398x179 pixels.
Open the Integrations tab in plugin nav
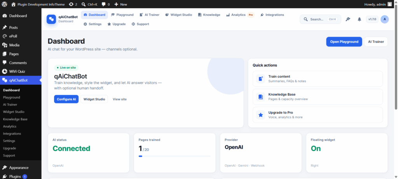[x=272, y=15]
